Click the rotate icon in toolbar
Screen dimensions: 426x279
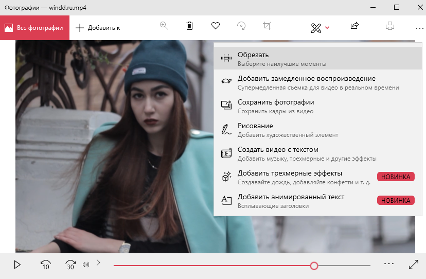coord(241,26)
